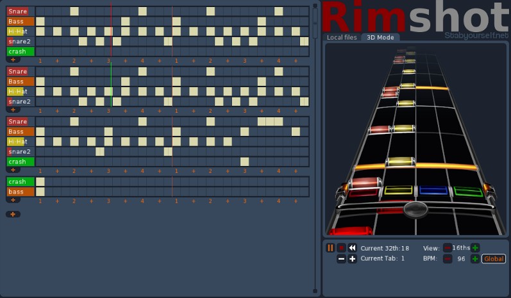Toggle the last Bass note in the third tab
The width and height of the screenshot is (511, 298).
tap(296, 131)
